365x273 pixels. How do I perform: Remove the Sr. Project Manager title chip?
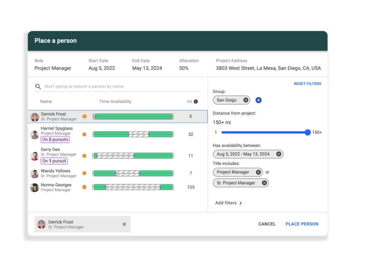tap(264, 183)
